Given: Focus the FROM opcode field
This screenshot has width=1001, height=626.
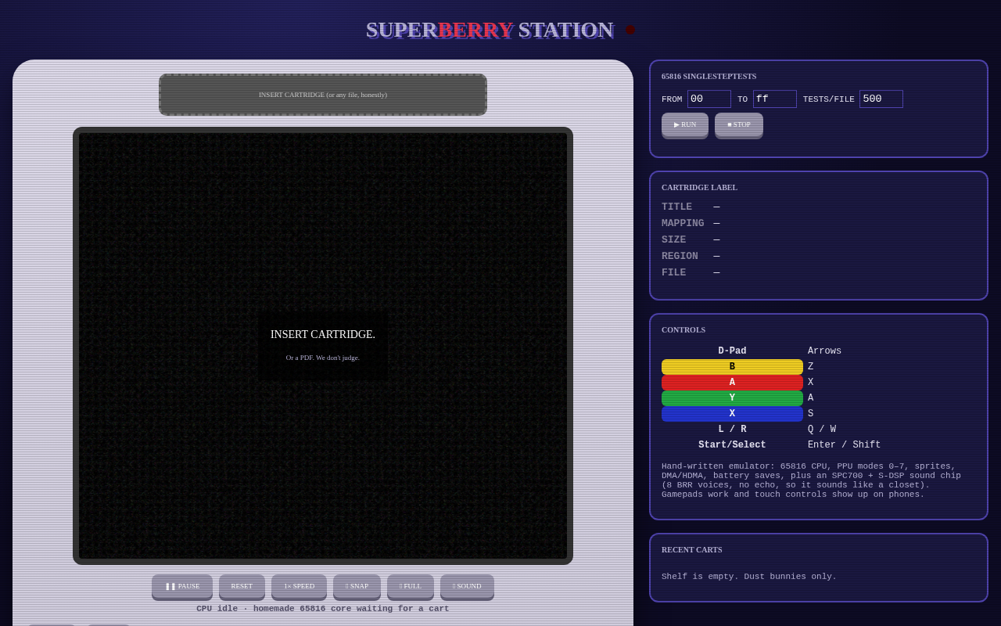Looking at the screenshot, I should (709, 99).
